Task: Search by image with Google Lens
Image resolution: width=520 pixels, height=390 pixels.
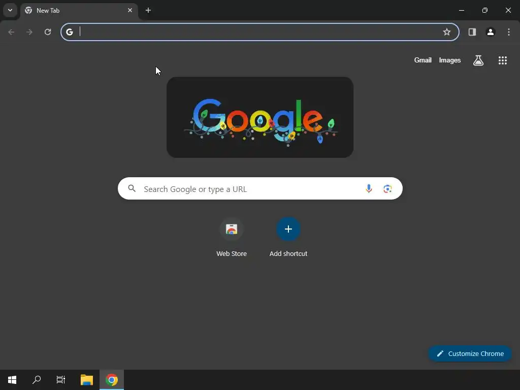Action: pos(387,189)
